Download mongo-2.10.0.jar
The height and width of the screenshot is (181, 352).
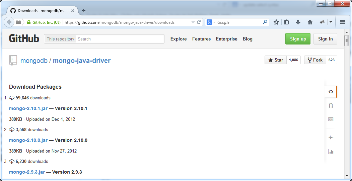tap(28, 141)
